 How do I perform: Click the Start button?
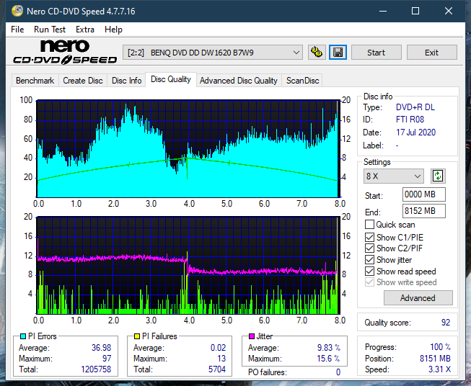(x=376, y=53)
